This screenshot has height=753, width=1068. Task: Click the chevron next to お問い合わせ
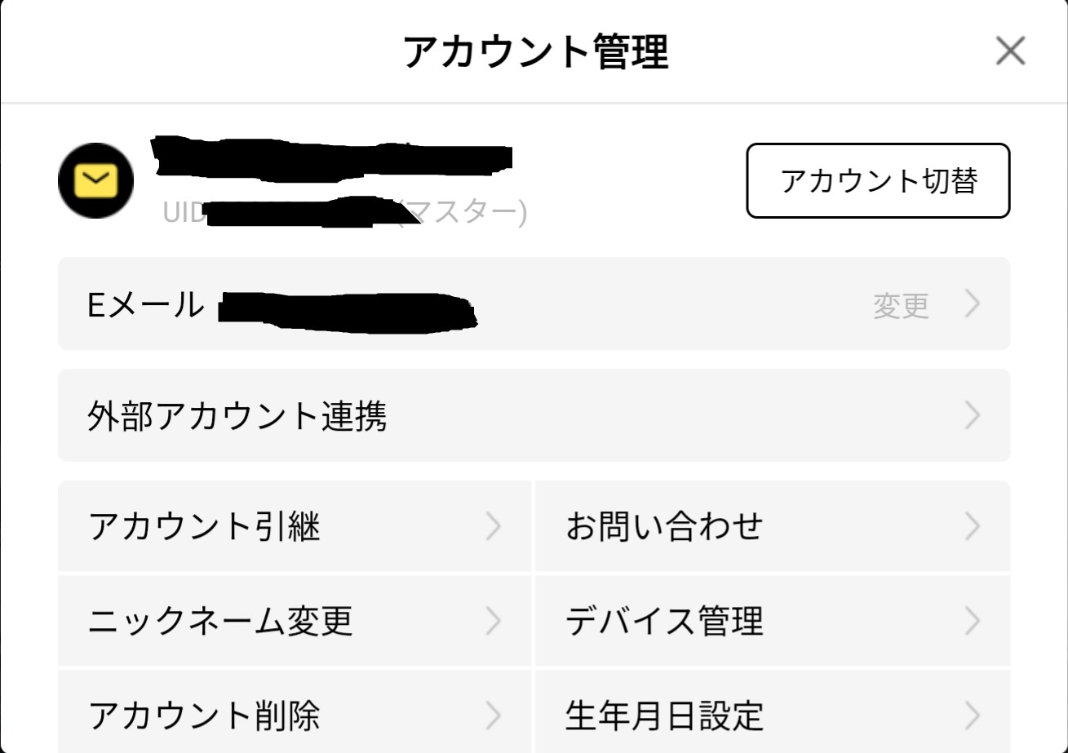(972, 526)
